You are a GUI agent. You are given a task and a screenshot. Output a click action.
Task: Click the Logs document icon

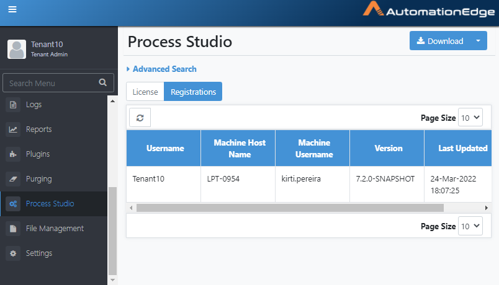coord(13,105)
